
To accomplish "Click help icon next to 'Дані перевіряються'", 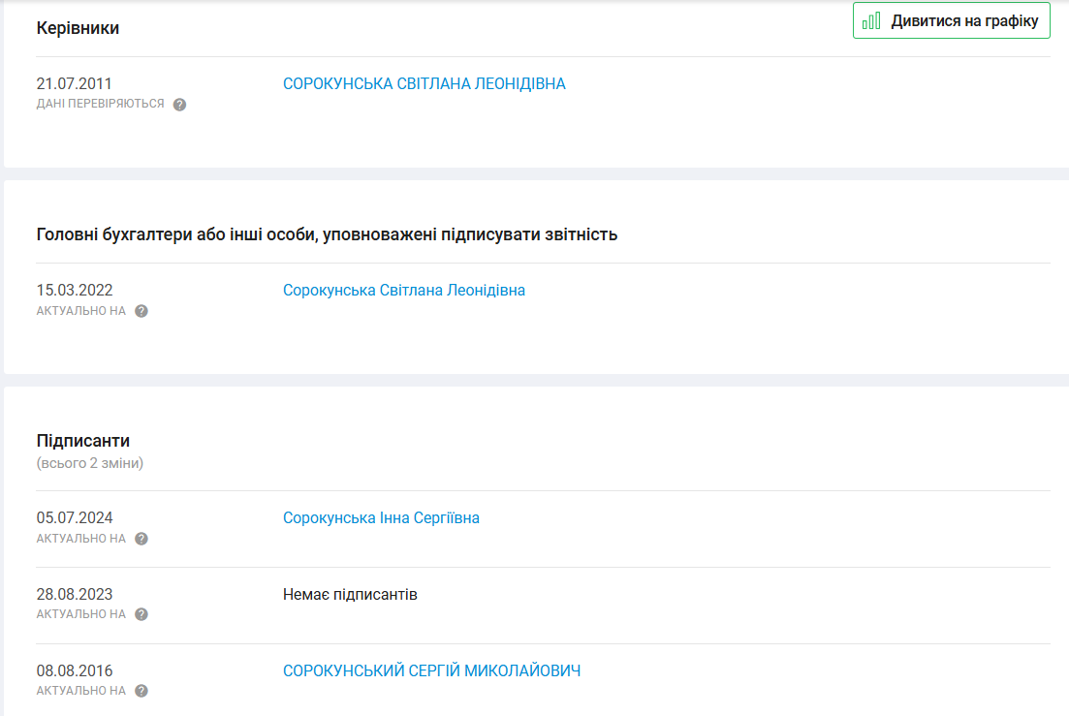I will point(179,105).
